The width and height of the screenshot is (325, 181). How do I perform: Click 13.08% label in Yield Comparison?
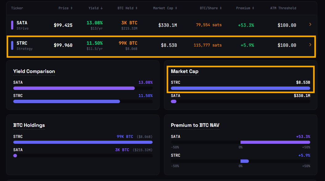click(x=146, y=82)
